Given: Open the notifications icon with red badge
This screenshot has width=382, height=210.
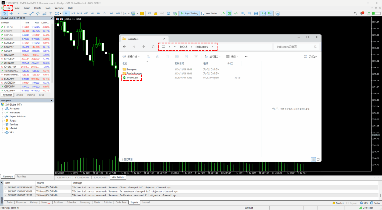Looking at the screenshot, I should click(362, 13).
